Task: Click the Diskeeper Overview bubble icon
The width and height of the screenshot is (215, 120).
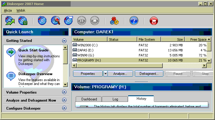Action: pyautogui.click(x=11, y=76)
